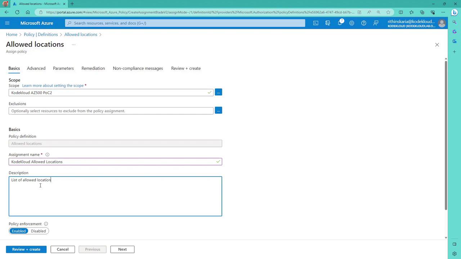Viewport: 461px width, 259px height.
Task: Open the Help question mark icon
Action: point(364,23)
